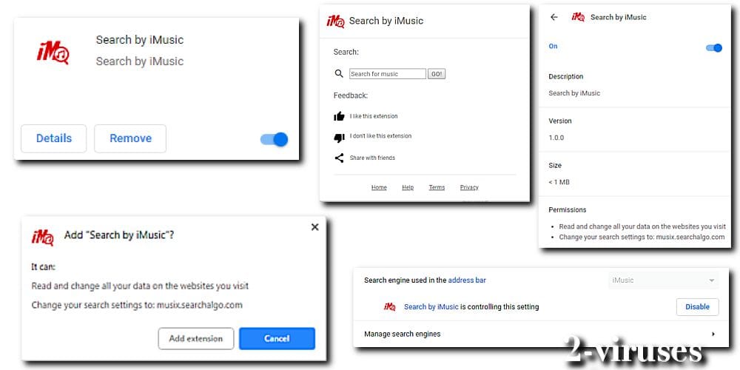The height and width of the screenshot is (370, 740).
Task: Click the size value < 1 MB
Action: [559, 182]
